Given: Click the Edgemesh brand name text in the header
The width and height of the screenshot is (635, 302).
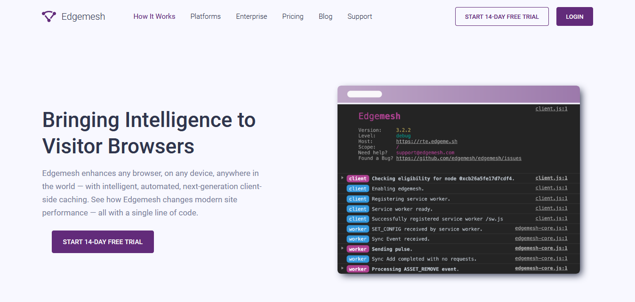Looking at the screenshot, I should 83,16.
